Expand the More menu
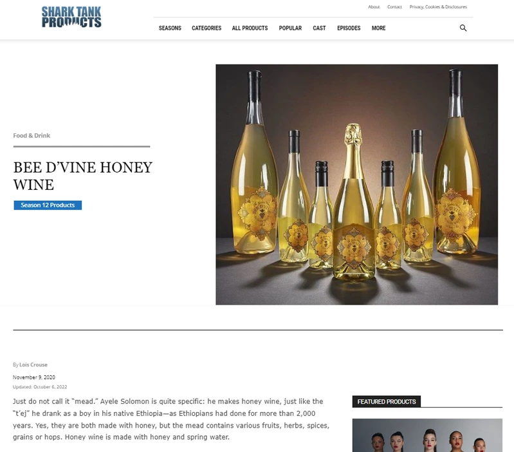The image size is (514, 452). point(379,28)
